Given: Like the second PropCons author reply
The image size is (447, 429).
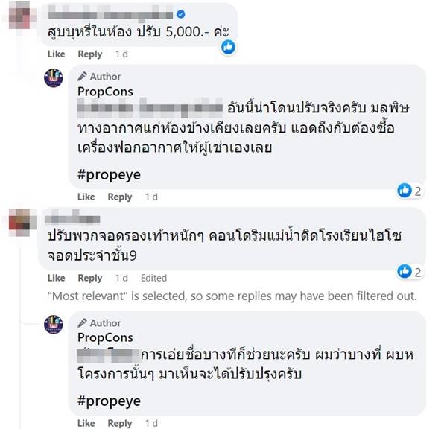Looking at the screenshot, I should (86, 422).
